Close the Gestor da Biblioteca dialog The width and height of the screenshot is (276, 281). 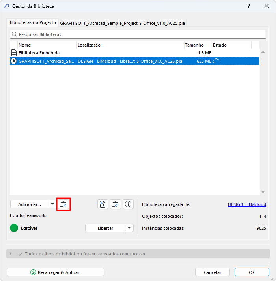(x=267, y=6)
